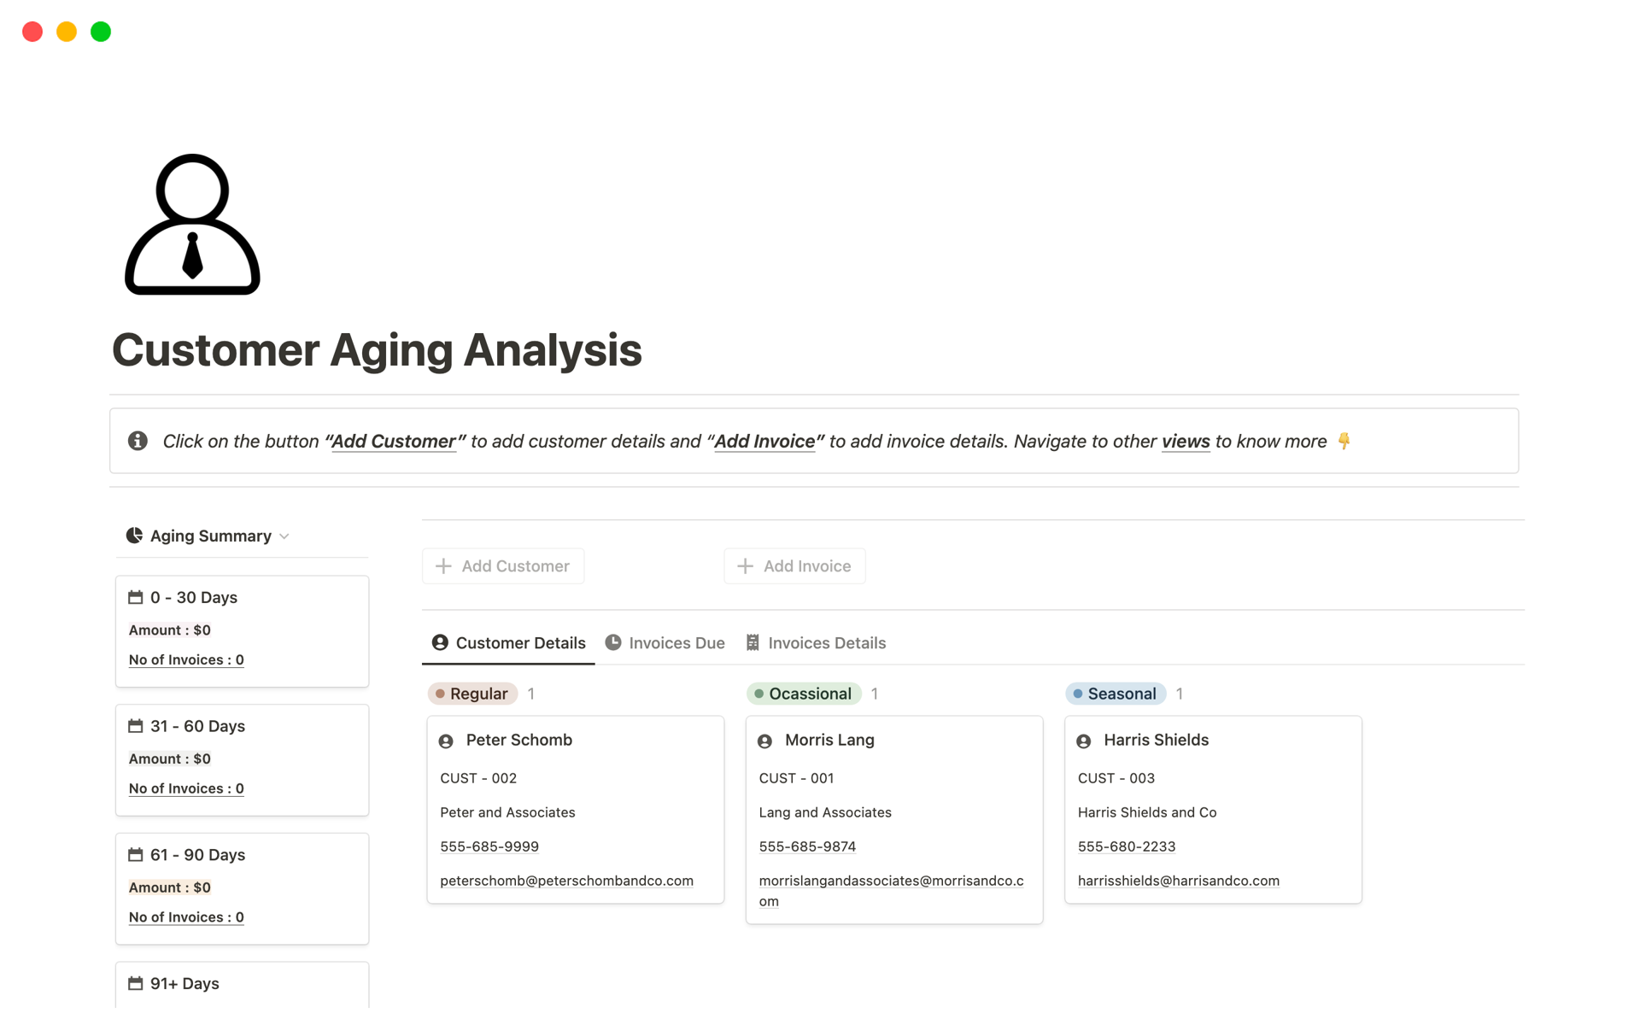1640x1025 pixels.
Task: Switch to the Invoices Details tab
Action: (x=827, y=642)
